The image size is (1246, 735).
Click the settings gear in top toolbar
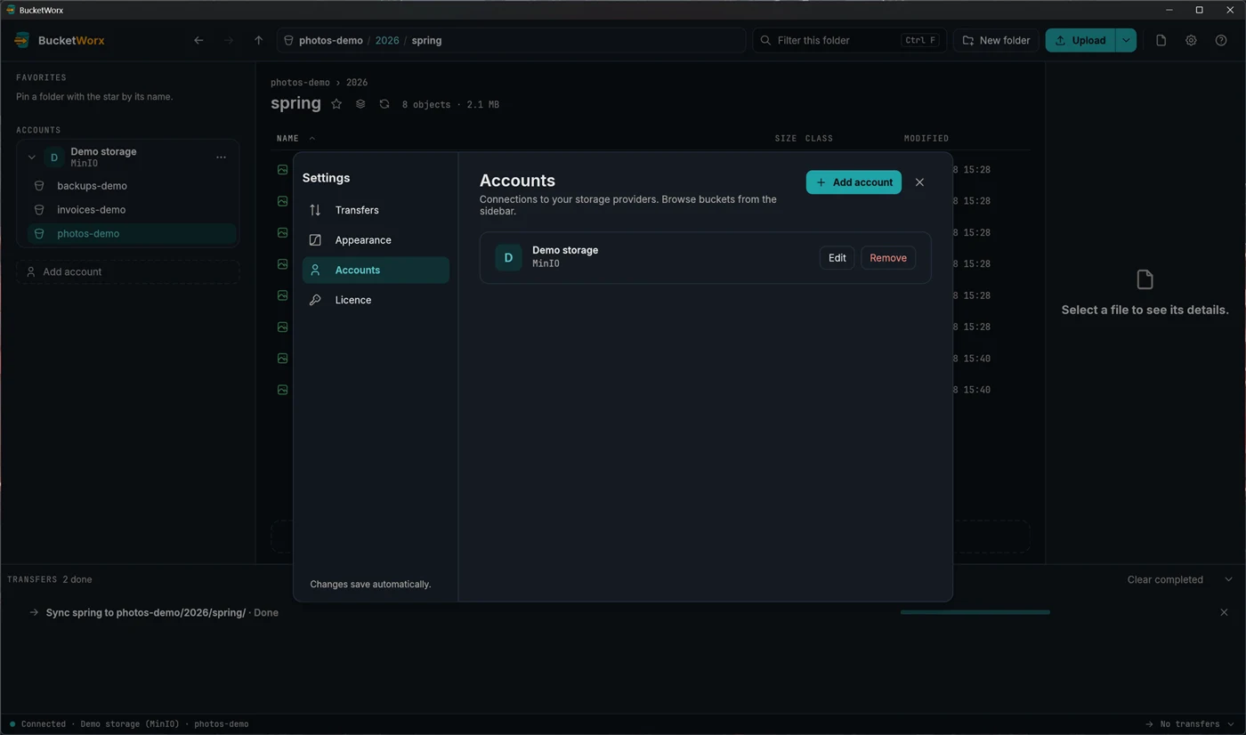(1191, 40)
